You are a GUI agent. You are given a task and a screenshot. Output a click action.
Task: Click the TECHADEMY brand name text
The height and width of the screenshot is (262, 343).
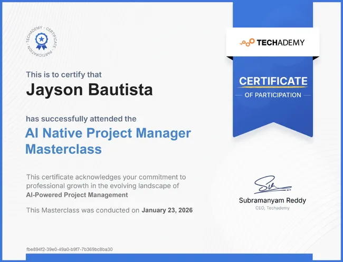tap(280, 42)
